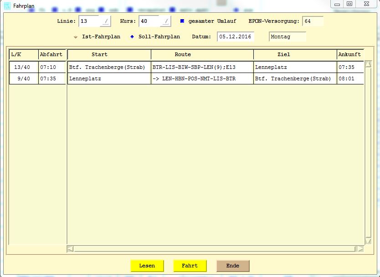Screen dimensions: 380x277
Task: Click the Ende button
Action: (232, 266)
